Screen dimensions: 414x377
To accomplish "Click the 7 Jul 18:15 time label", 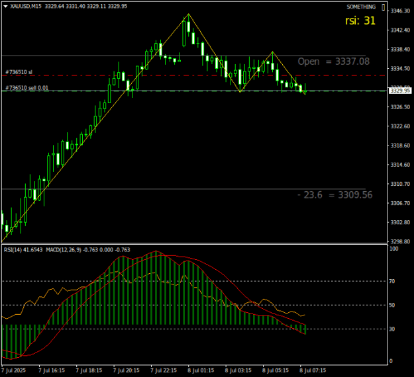I will click(x=89, y=370).
